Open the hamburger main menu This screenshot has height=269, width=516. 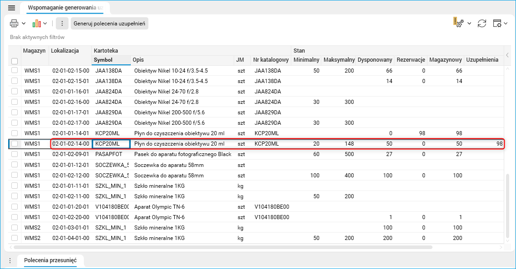pyautogui.click(x=12, y=8)
